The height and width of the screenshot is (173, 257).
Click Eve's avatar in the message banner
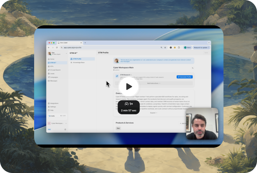coord(116,61)
